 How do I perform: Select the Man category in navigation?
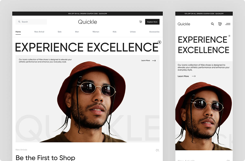pos(77,32)
